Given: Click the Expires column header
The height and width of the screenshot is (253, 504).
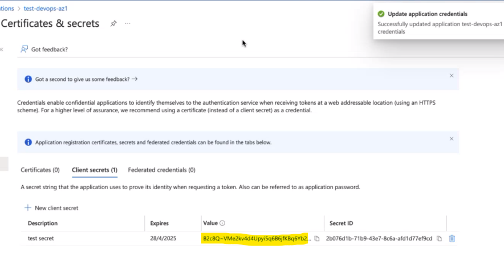Looking at the screenshot, I should click(159, 223).
